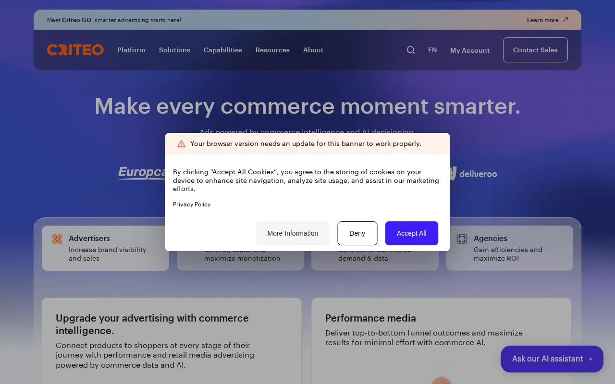Click Learn more in top banner
Image resolution: width=615 pixels, height=384 pixels.
coord(543,20)
